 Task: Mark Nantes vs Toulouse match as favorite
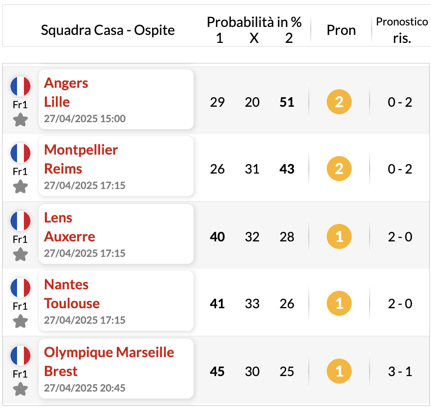[20, 321]
